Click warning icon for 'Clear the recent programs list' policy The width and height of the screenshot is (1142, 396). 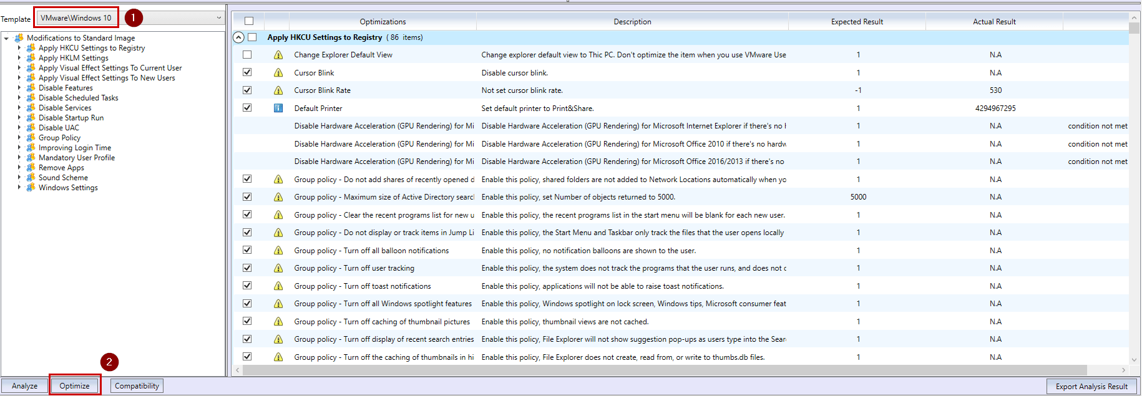(278, 215)
